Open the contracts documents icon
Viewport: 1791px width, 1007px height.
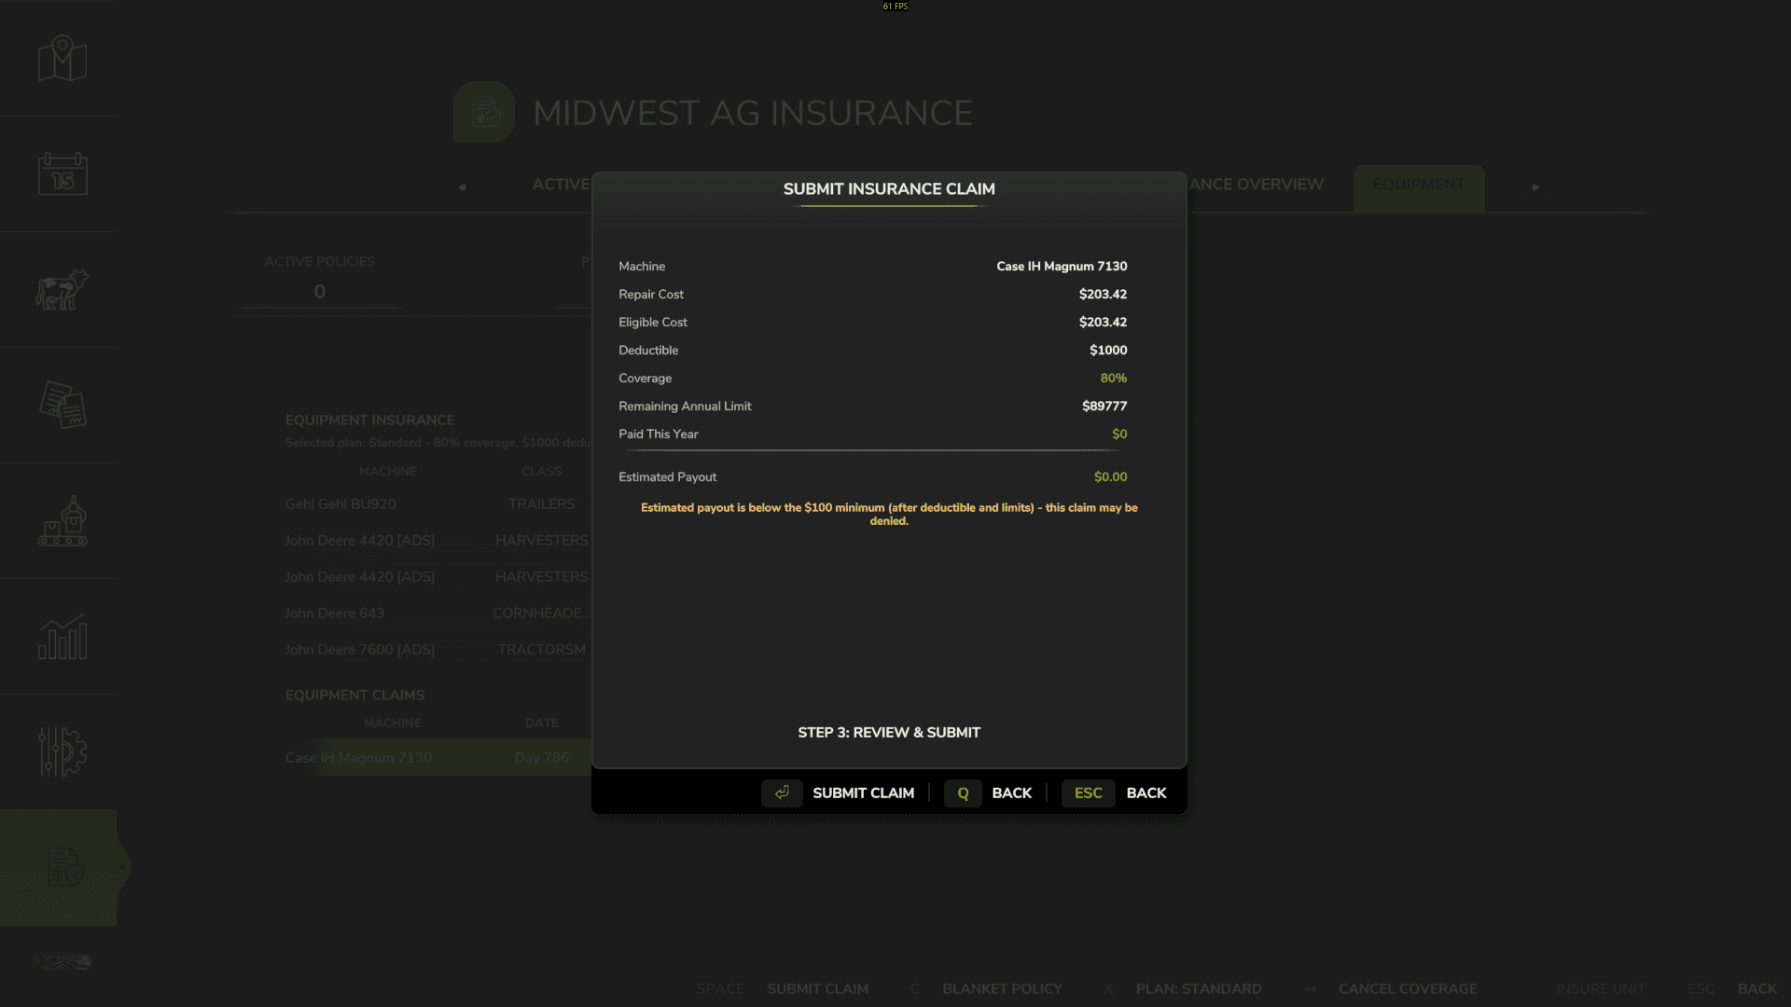point(62,405)
